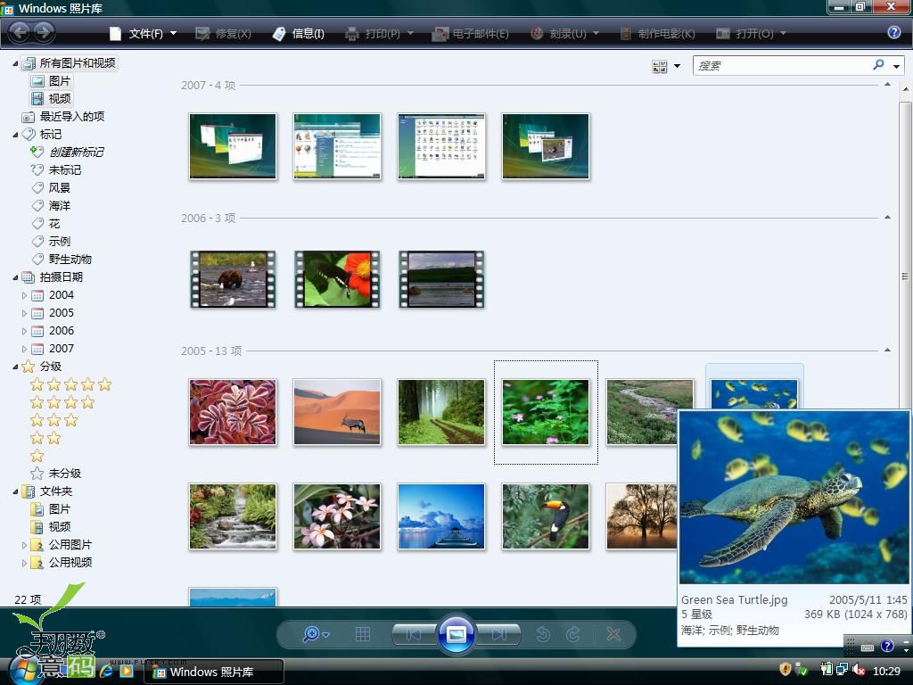The height and width of the screenshot is (685, 913).
Task: Select the butterfly video thumbnail
Action: [337, 279]
